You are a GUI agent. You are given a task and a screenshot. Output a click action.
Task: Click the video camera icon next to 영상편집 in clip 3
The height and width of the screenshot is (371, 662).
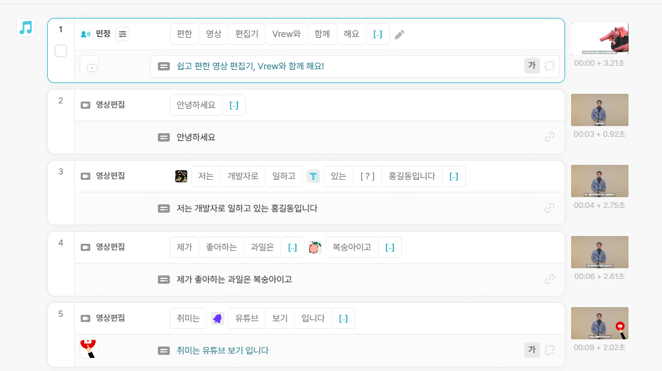tap(84, 176)
